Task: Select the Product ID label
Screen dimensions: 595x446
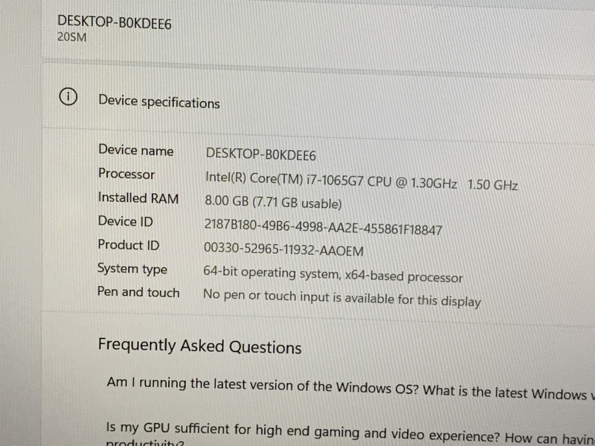Action: 128,245
